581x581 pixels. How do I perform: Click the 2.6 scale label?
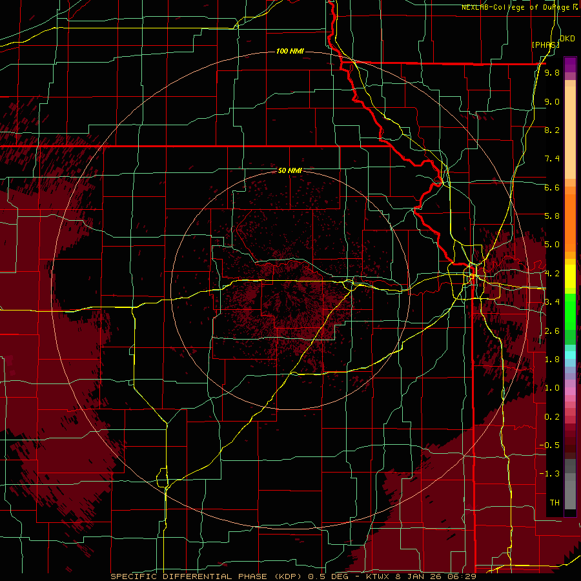pos(552,331)
